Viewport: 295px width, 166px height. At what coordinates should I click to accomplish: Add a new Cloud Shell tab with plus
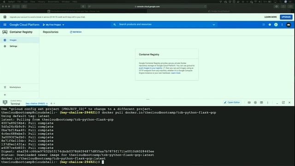[51, 103]
